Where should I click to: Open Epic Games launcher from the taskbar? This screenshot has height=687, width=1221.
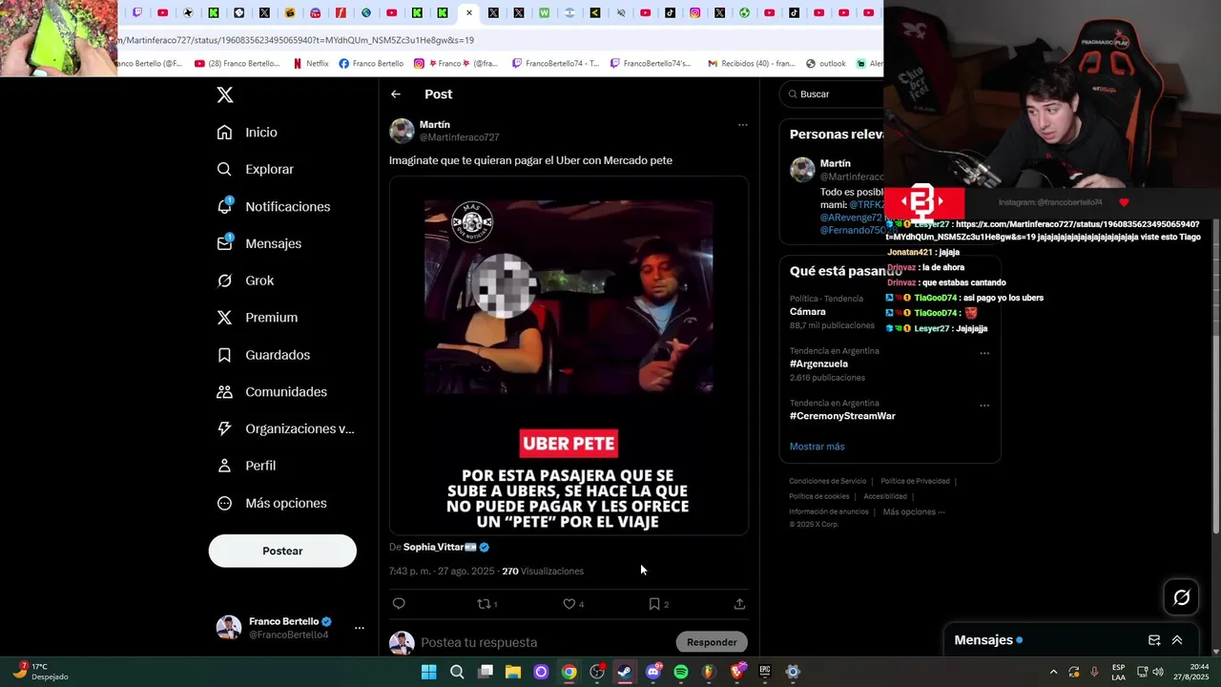pyautogui.click(x=764, y=672)
